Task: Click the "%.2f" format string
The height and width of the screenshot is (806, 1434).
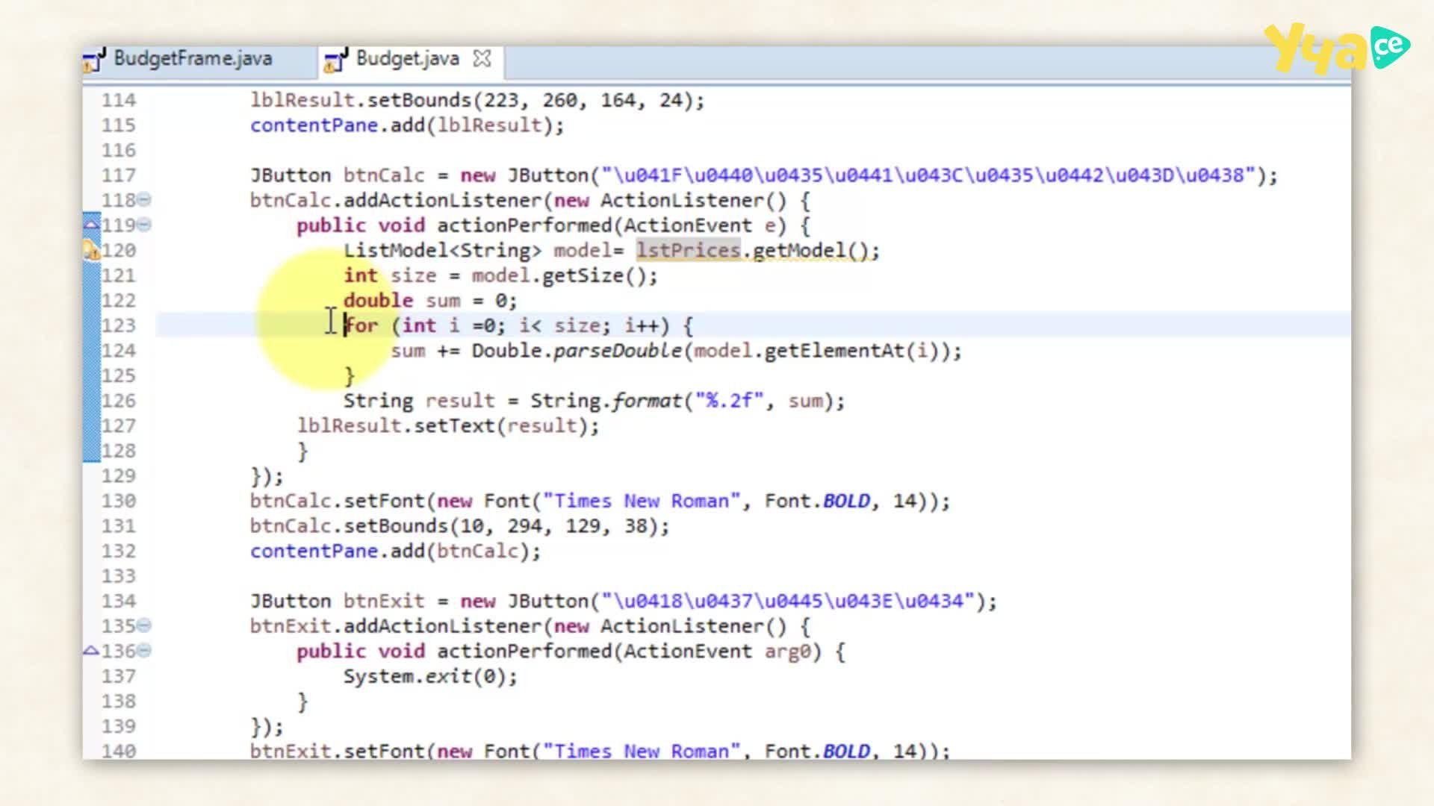Action: click(x=730, y=401)
